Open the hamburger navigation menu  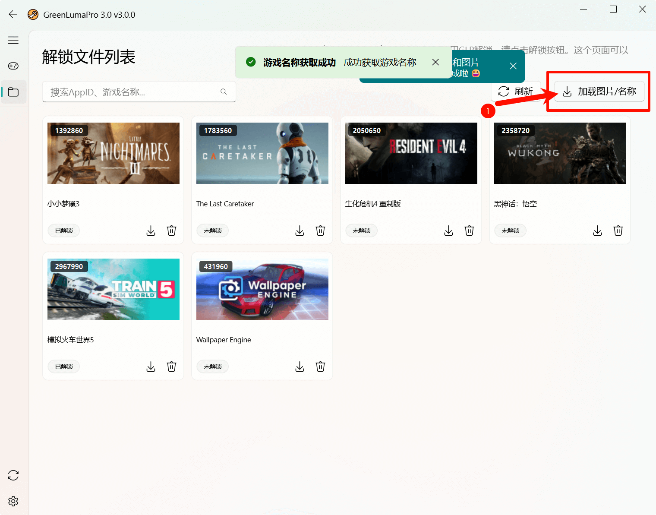13,40
